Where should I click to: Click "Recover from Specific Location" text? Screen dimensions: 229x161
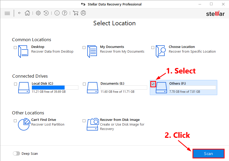point(192,51)
